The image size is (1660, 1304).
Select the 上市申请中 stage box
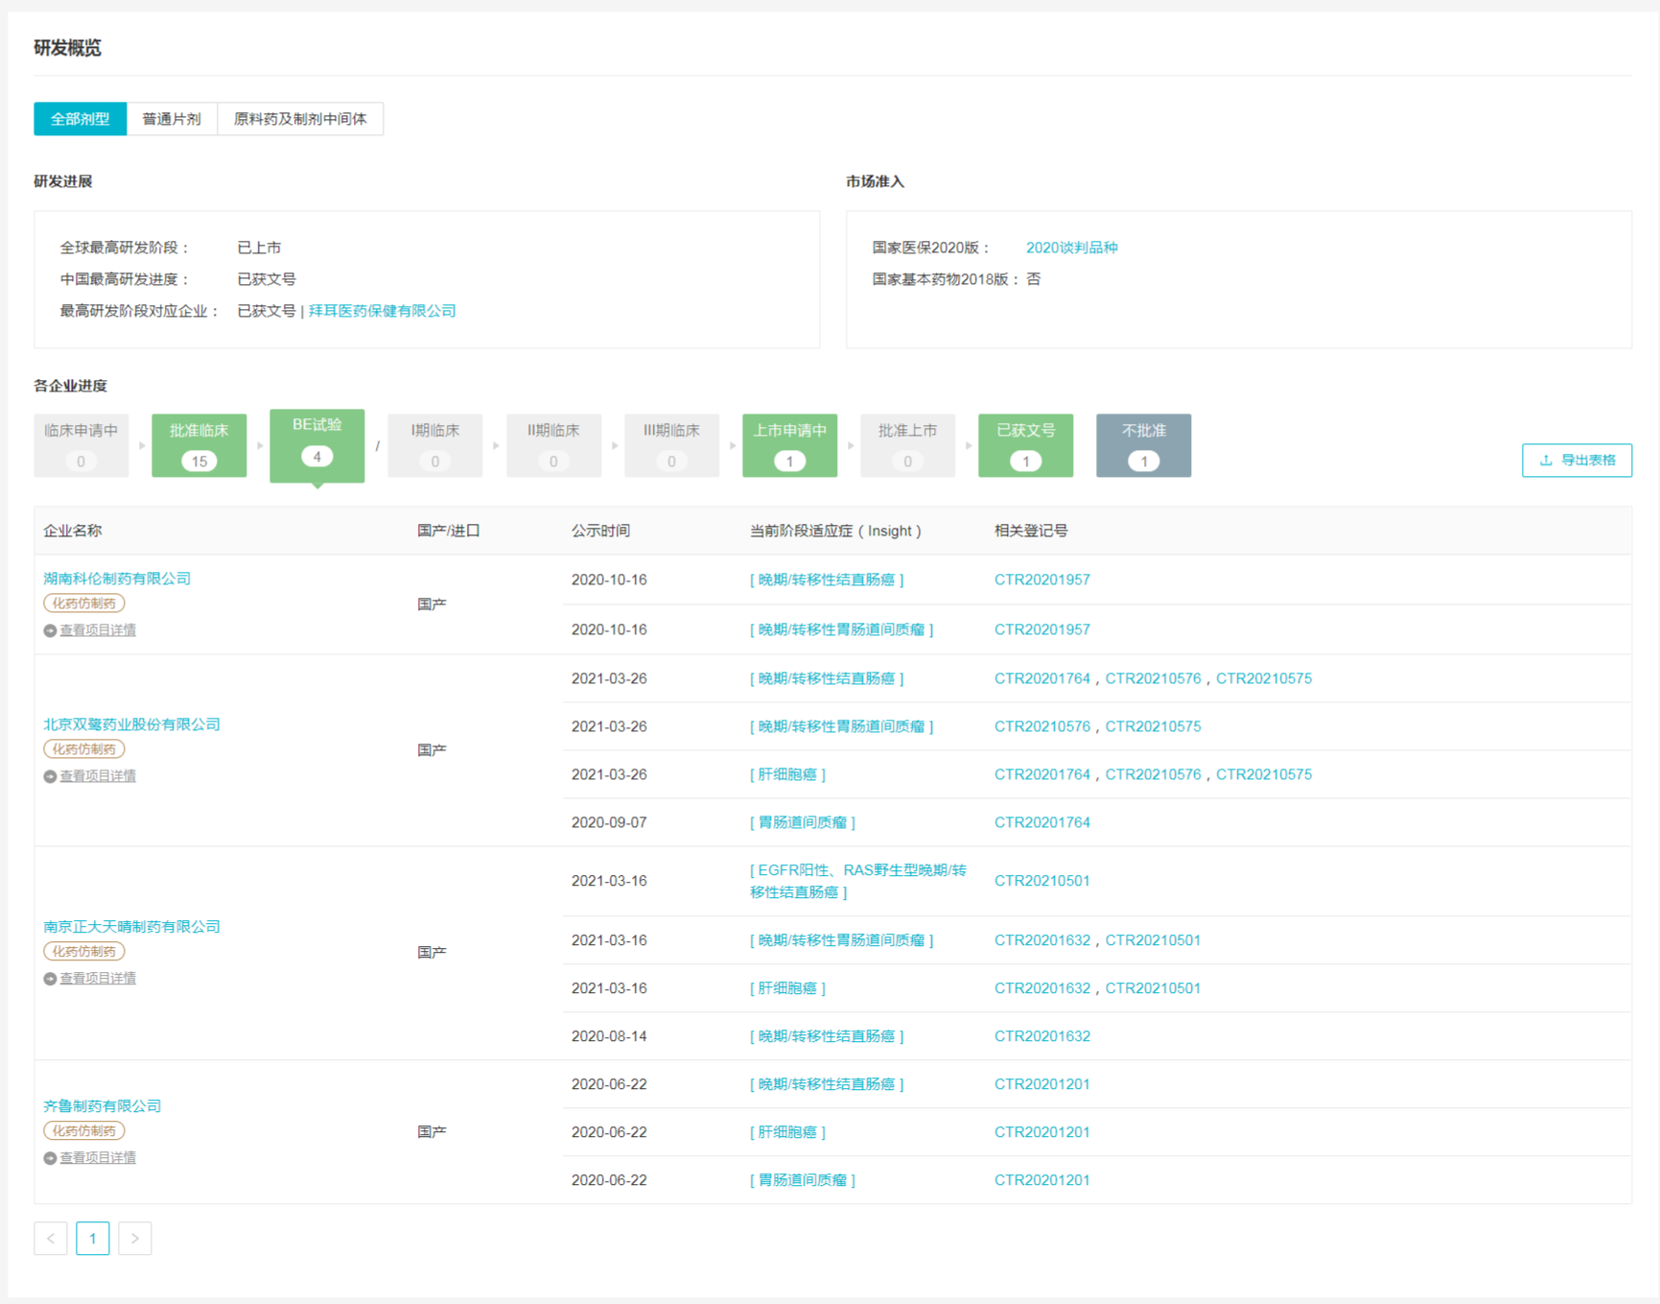coord(789,445)
